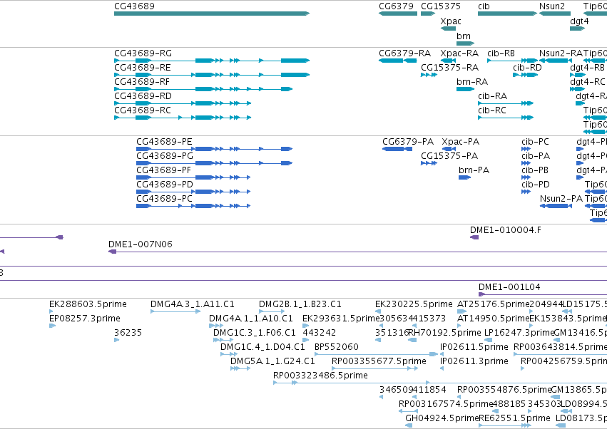607x429 pixels.
Task: Select transcript CG15375-RA
Action: coord(429,75)
